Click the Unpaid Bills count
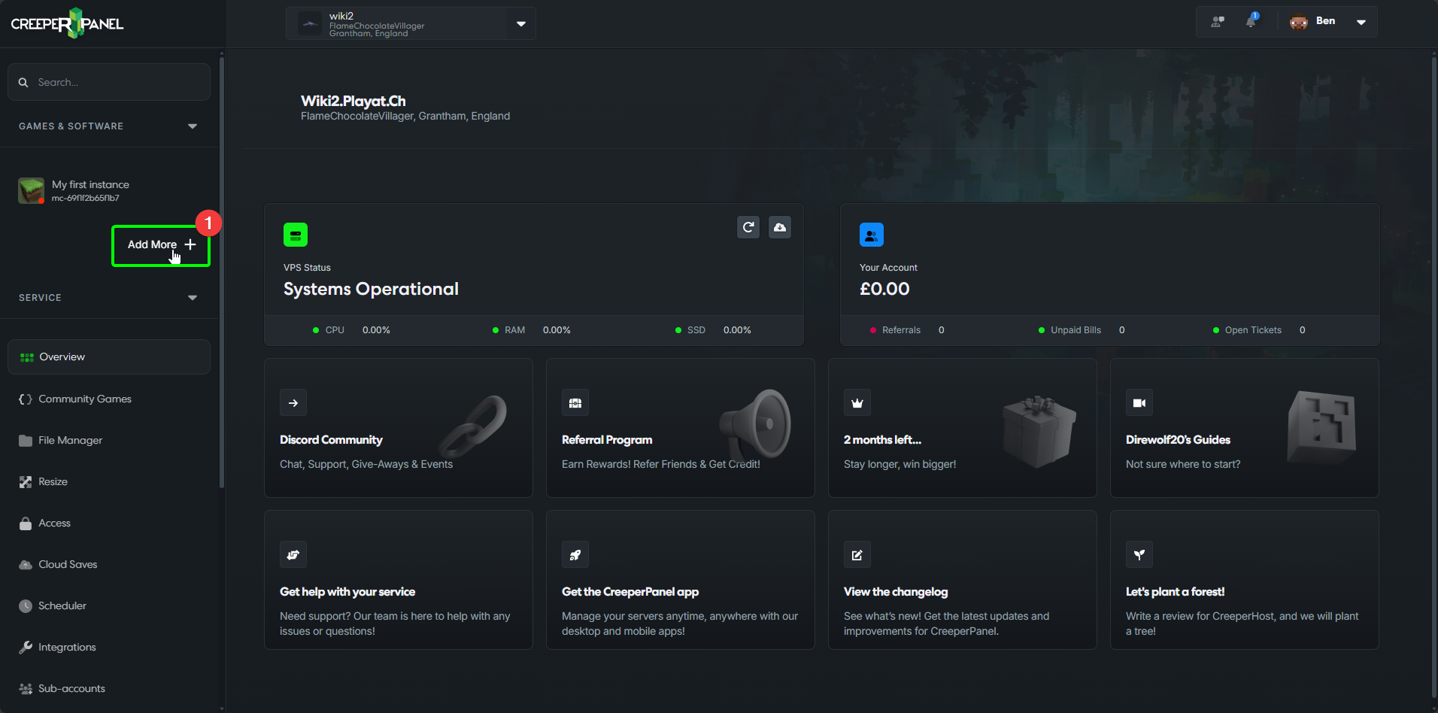Viewport: 1438px width, 713px height. [x=1082, y=330]
